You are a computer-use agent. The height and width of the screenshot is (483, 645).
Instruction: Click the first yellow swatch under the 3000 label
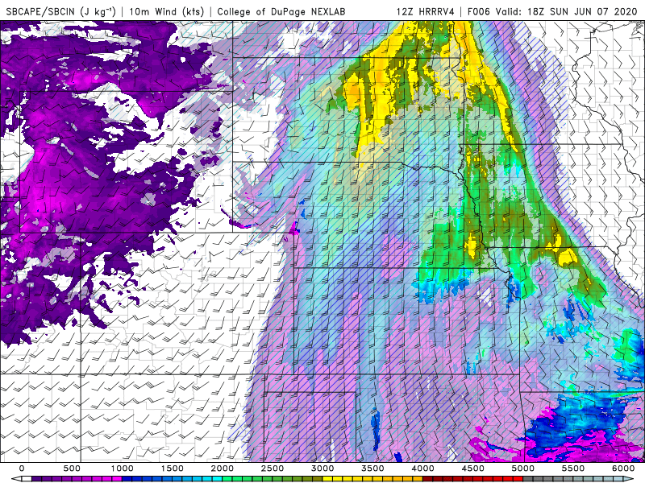(x=327, y=479)
